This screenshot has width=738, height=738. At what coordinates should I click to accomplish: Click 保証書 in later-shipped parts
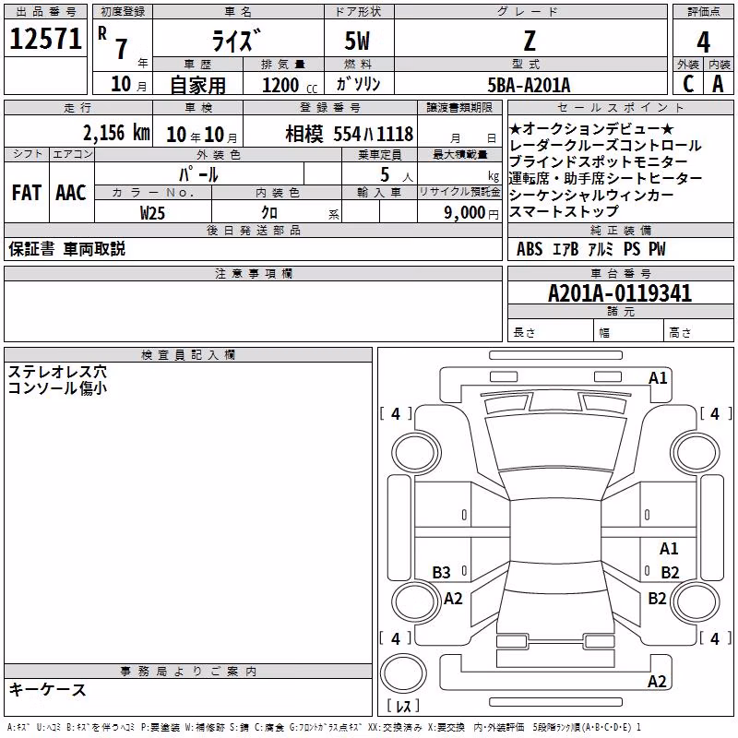point(31,248)
